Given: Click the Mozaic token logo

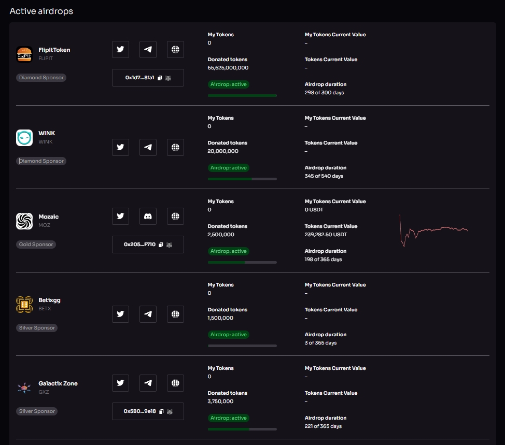Looking at the screenshot, I should click(x=24, y=221).
